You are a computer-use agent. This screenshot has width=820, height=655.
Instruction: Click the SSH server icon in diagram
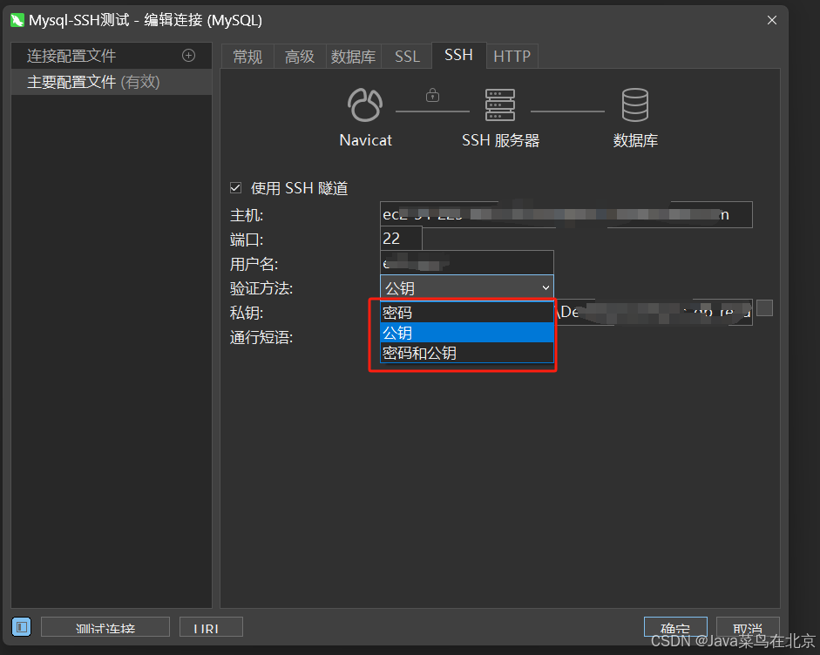[500, 105]
